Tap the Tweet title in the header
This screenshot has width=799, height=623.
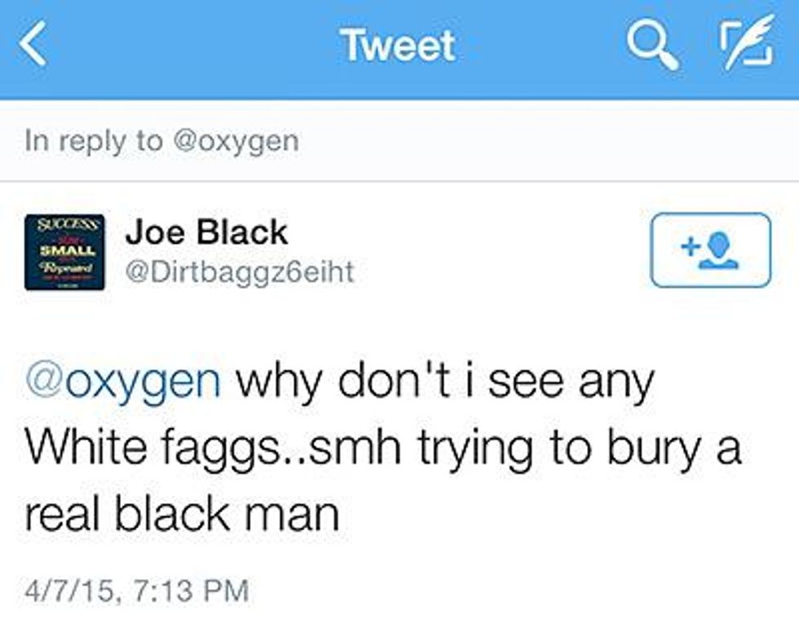tap(398, 46)
